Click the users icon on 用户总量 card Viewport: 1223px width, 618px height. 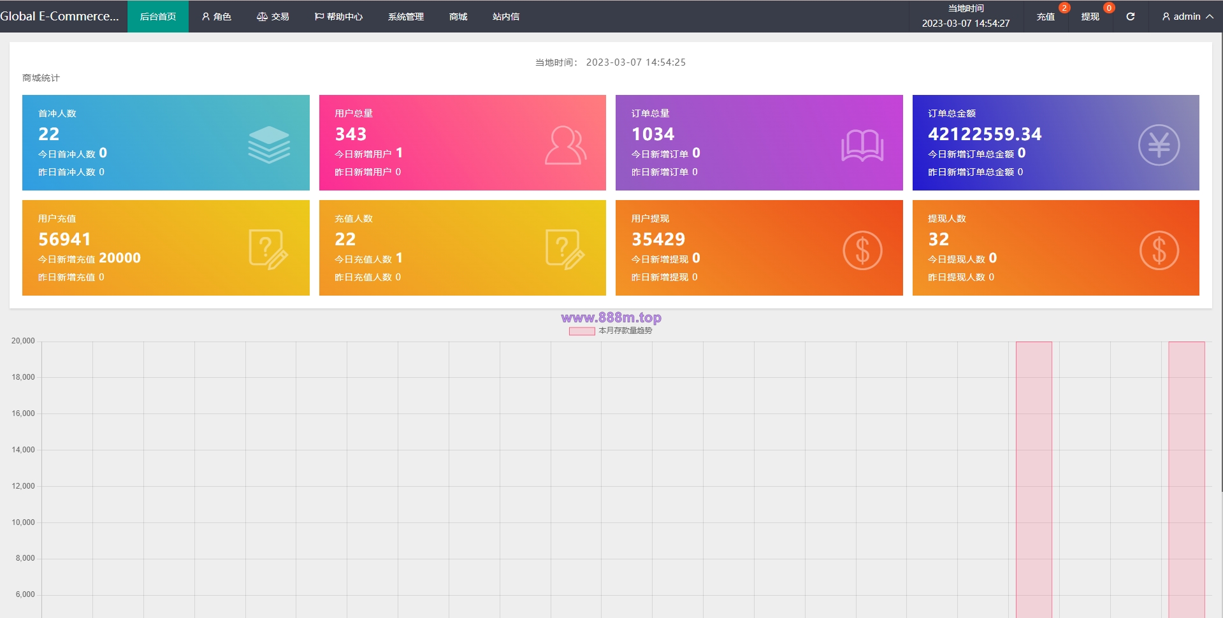tap(565, 145)
